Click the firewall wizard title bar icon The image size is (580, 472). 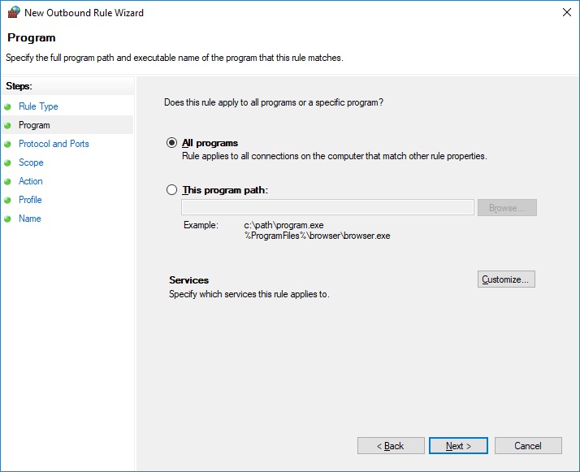point(14,12)
